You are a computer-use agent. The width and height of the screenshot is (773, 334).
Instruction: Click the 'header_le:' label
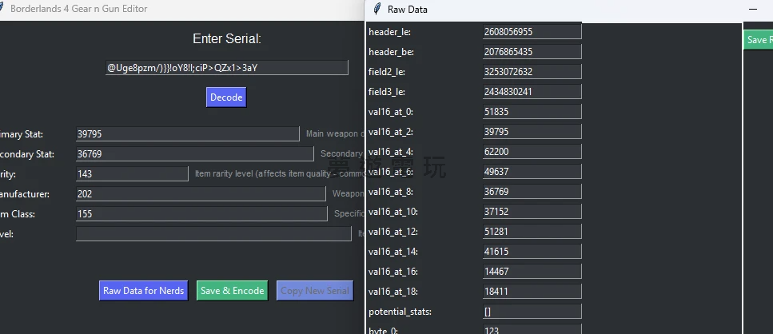(389, 32)
